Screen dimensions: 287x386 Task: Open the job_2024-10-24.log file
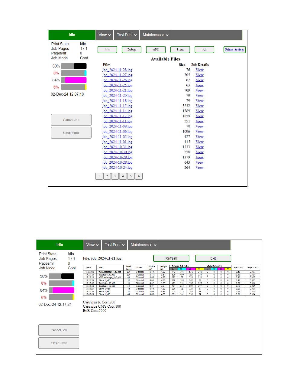tap(117, 168)
